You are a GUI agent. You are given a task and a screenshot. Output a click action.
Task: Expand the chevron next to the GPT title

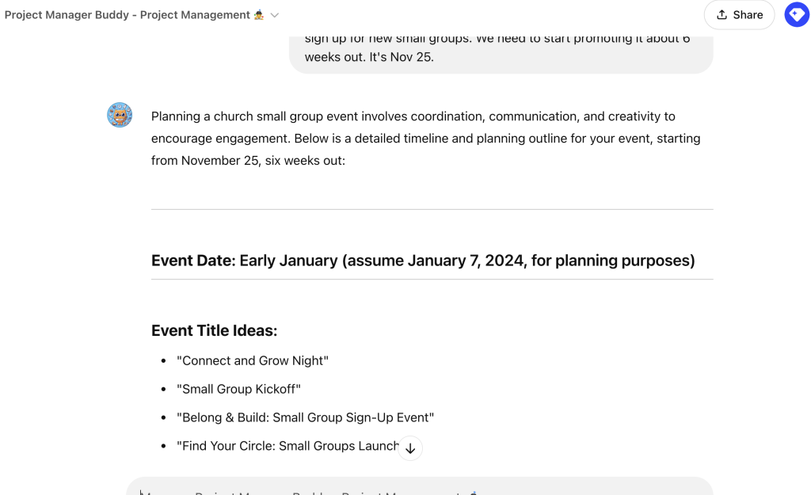(x=275, y=16)
